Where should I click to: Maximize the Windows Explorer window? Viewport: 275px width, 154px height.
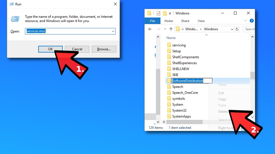click(x=235, y=13)
